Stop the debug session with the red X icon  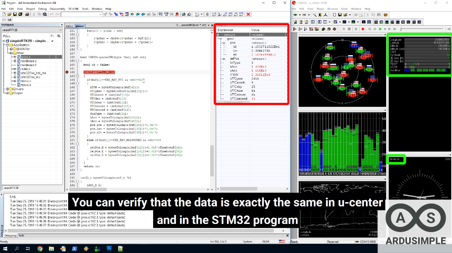(248, 14)
